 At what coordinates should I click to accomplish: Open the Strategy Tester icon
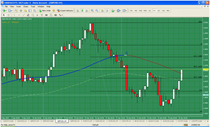[35, 11]
